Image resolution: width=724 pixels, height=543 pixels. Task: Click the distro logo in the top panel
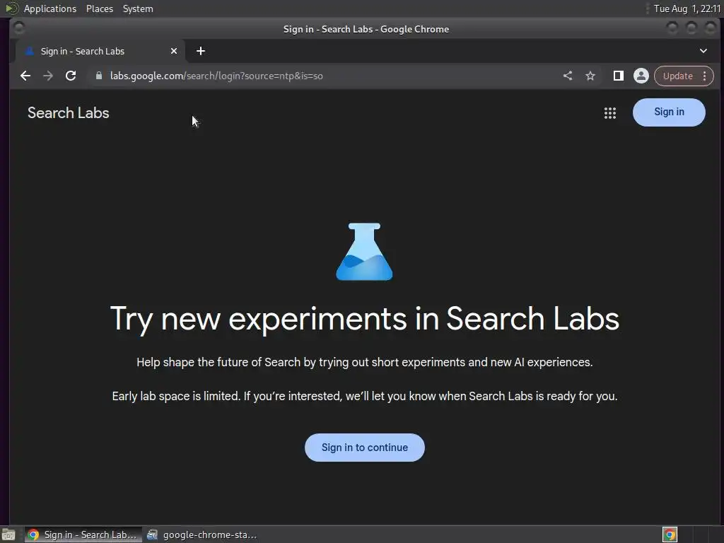tap(11, 8)
